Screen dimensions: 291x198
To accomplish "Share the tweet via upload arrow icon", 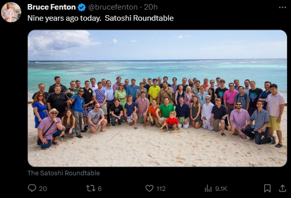I will point(282,188).
